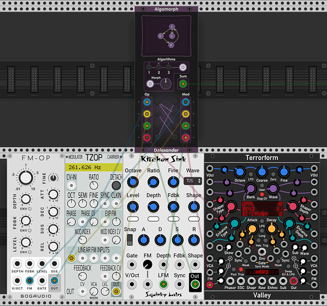Click the Terrorform HAR3 sync mode display

point(262,272)
